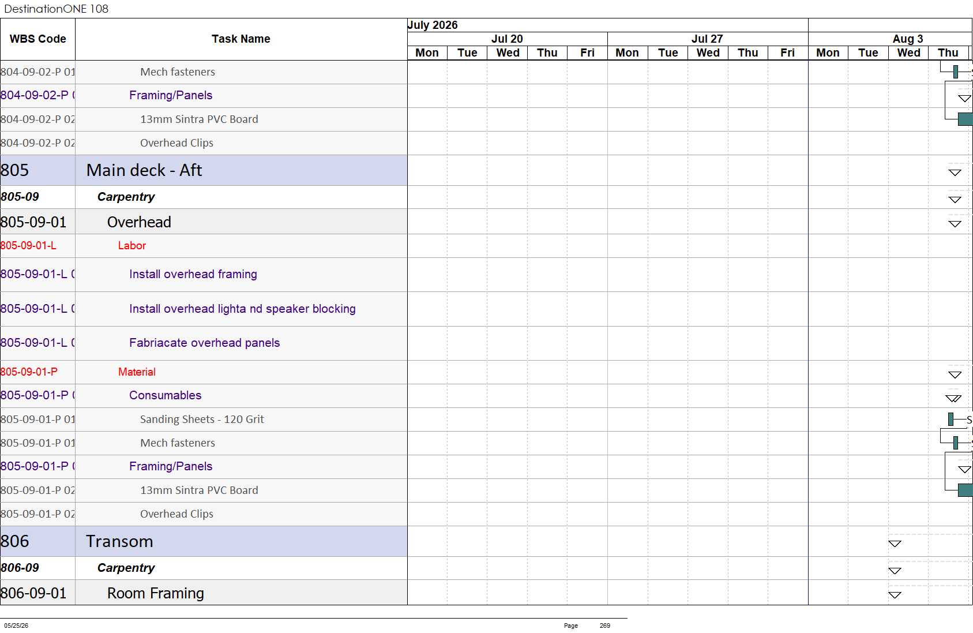The image size is (973, 633).
Task: Click the 806-09 Carpentry summary marker
Action: (x=895, y=571)
